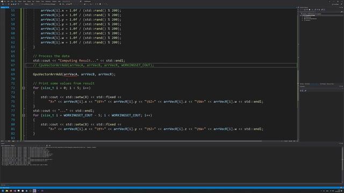This screenshot has width=344, height=193.
Task: Open the x64 platform dropdown
Action: 32,4
